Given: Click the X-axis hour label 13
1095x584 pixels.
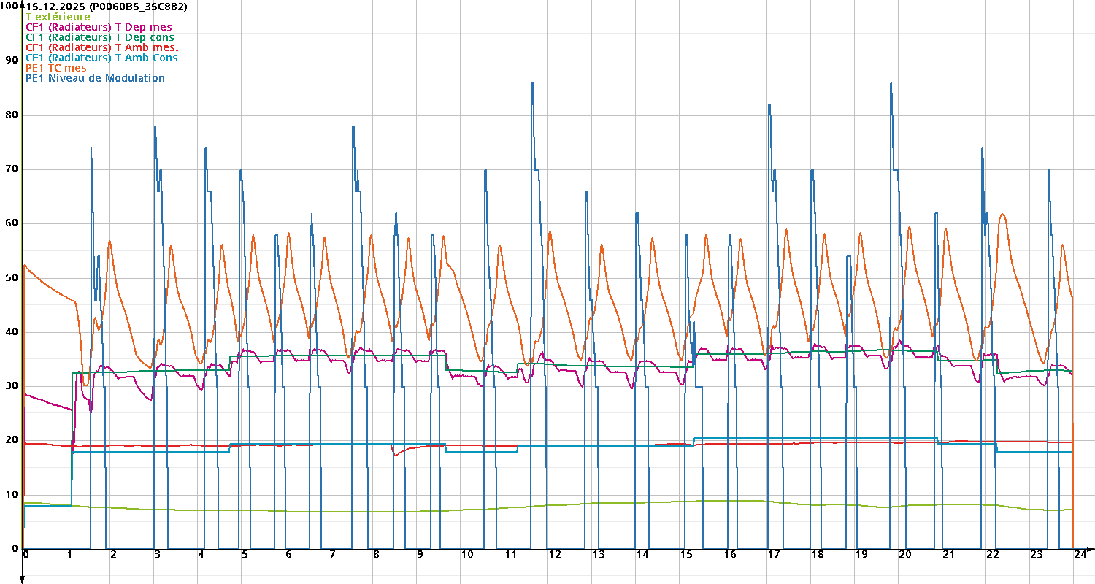Looking at the screenshot, I should 599,555.
